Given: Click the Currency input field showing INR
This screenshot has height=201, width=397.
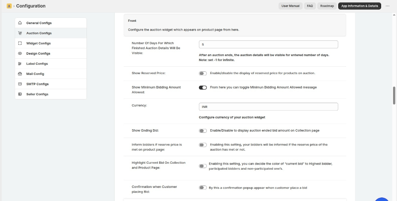Looking at the screenshot, I should pos(268,107).
